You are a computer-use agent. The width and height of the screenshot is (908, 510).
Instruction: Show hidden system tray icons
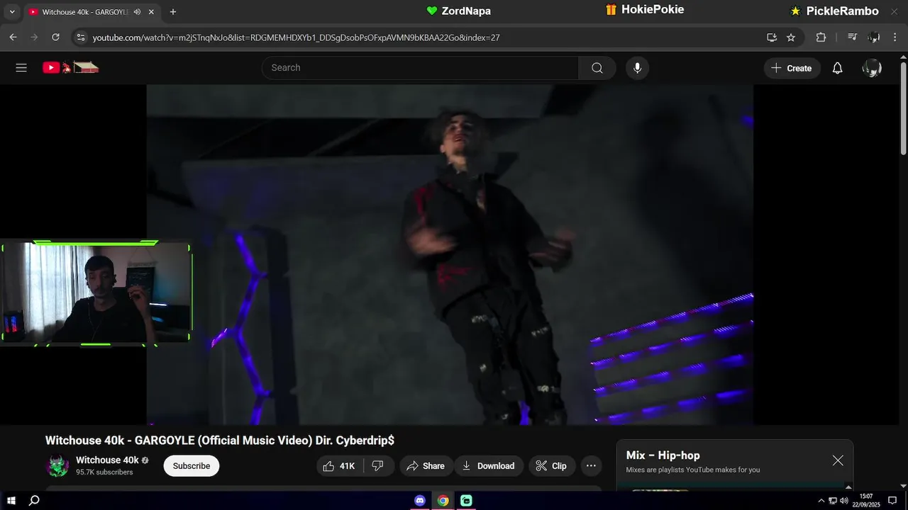click(x=821, y=501)
